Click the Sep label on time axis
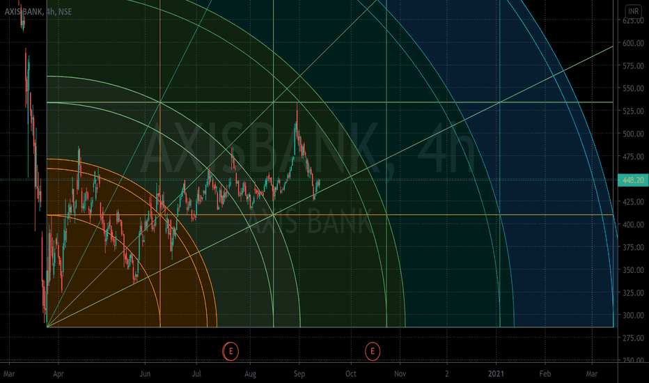 pyautogui.click(x=299, y=374)
